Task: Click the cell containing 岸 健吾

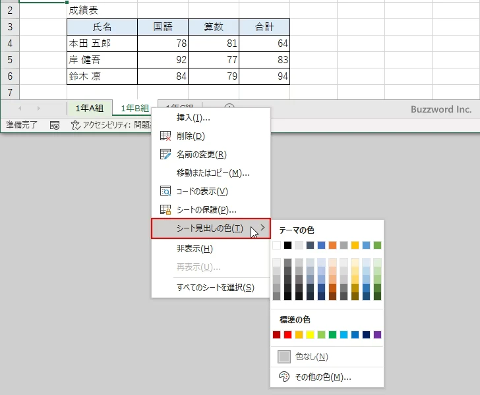Action: pyautogui.click(x=102, y=60)
